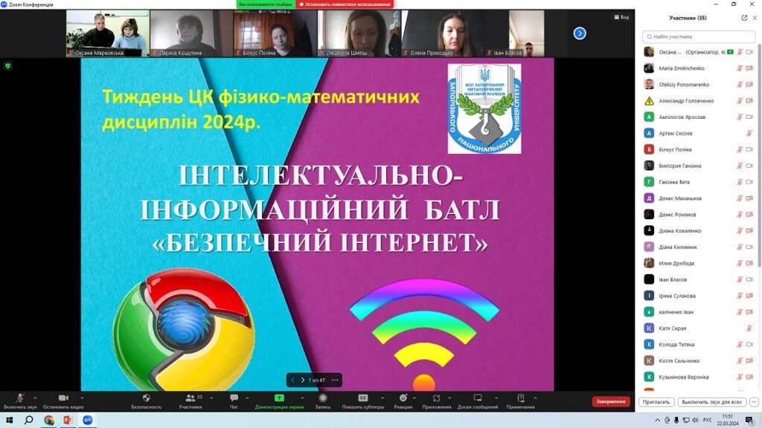
Task: Click camera icon for Білоус Поліна
Action: 749,149
